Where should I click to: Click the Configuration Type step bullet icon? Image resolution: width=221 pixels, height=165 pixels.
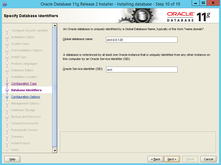pyautogui.click(x=7, y=83)
